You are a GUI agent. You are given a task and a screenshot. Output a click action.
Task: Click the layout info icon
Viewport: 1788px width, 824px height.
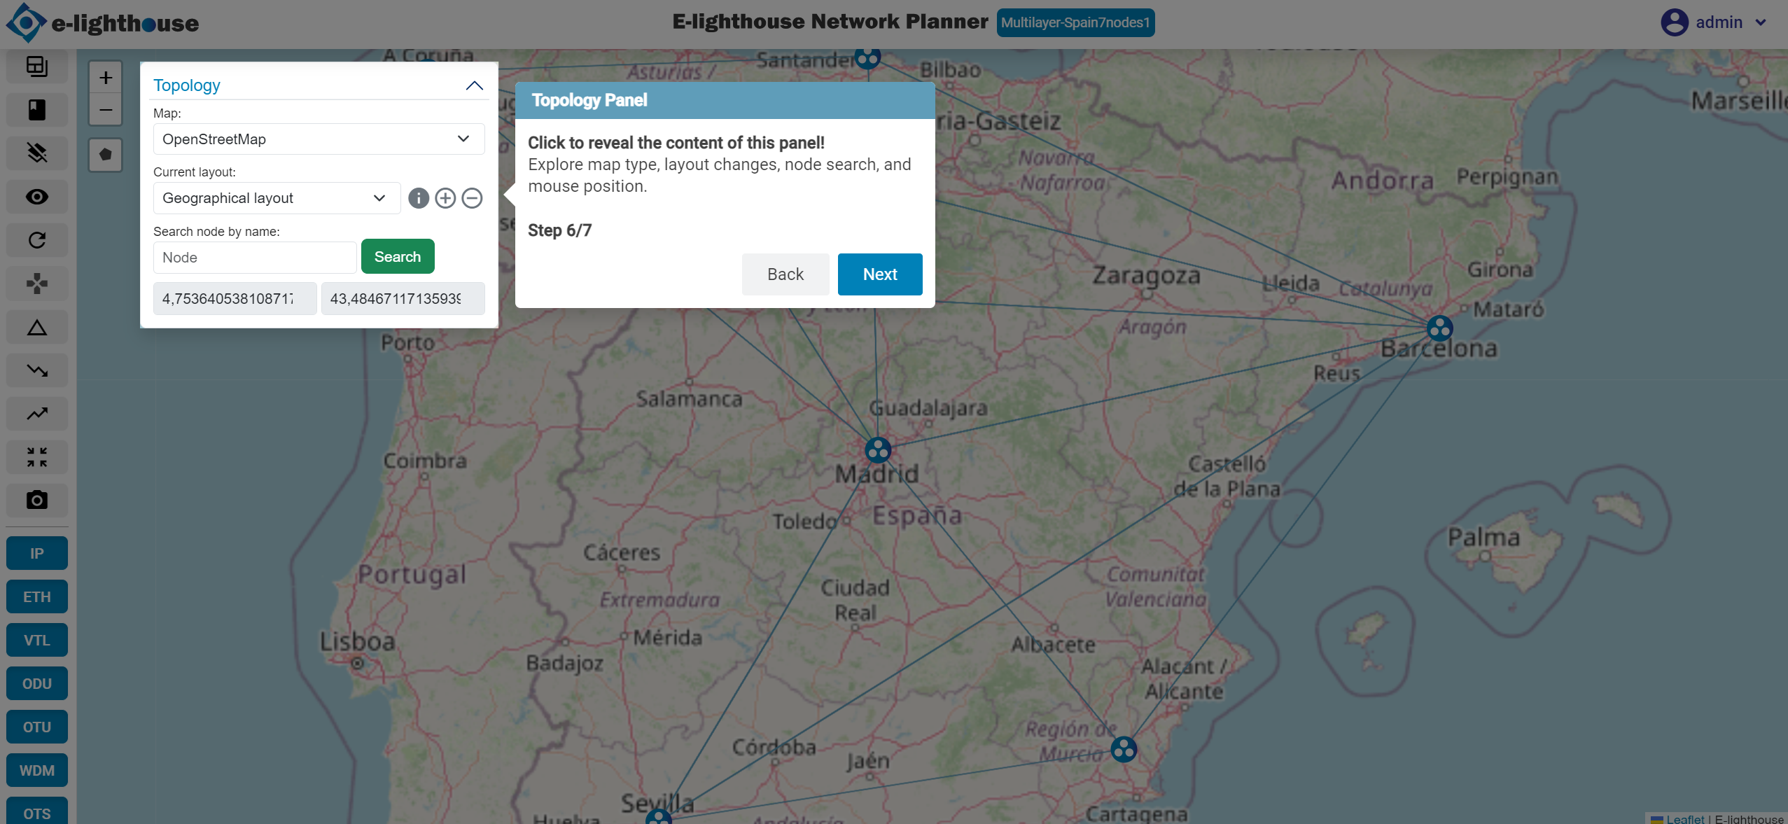pos(418,198)
